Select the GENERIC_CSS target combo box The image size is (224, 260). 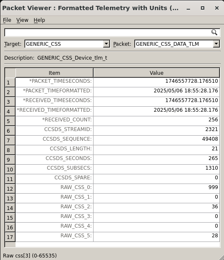[x=67, y=44]
